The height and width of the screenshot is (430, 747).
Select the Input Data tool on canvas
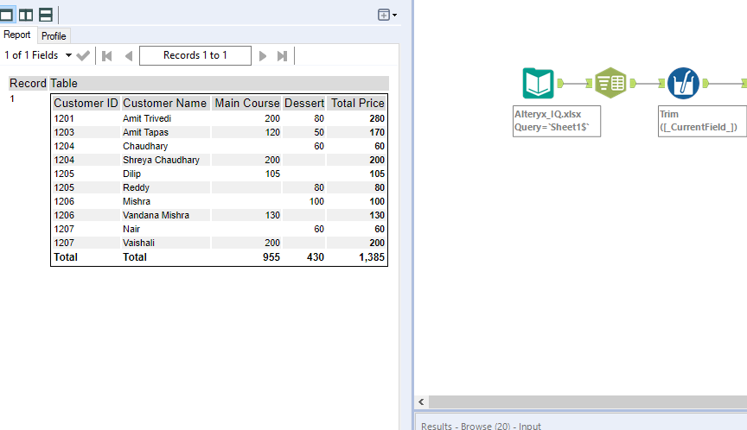click(x=538, y=83)
